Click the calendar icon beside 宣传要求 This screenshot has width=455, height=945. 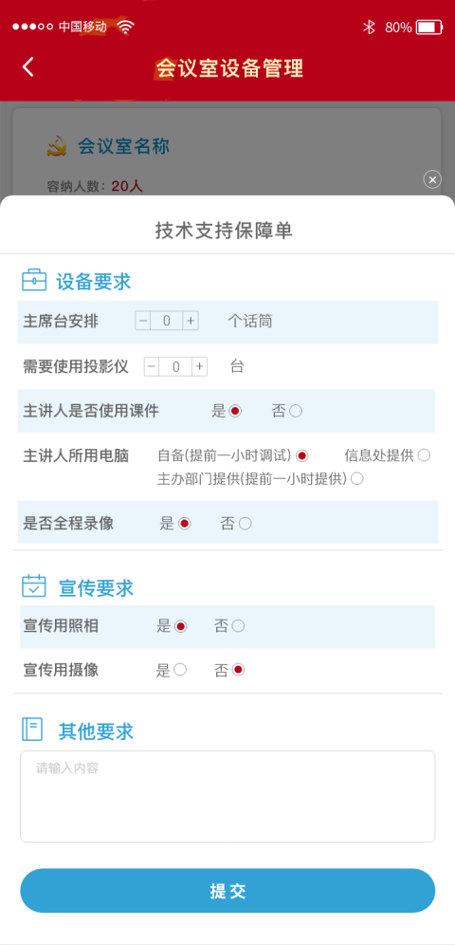coord(34,585)
